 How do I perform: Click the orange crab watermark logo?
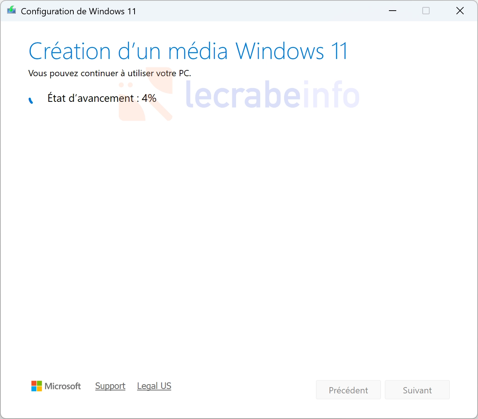pyautogui.click(x=146, y=94)
